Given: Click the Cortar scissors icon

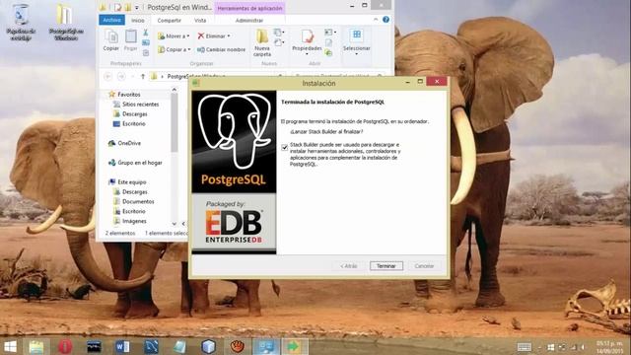Looking at the screenshot, I should pyautogui.click(x=146, y=33).
